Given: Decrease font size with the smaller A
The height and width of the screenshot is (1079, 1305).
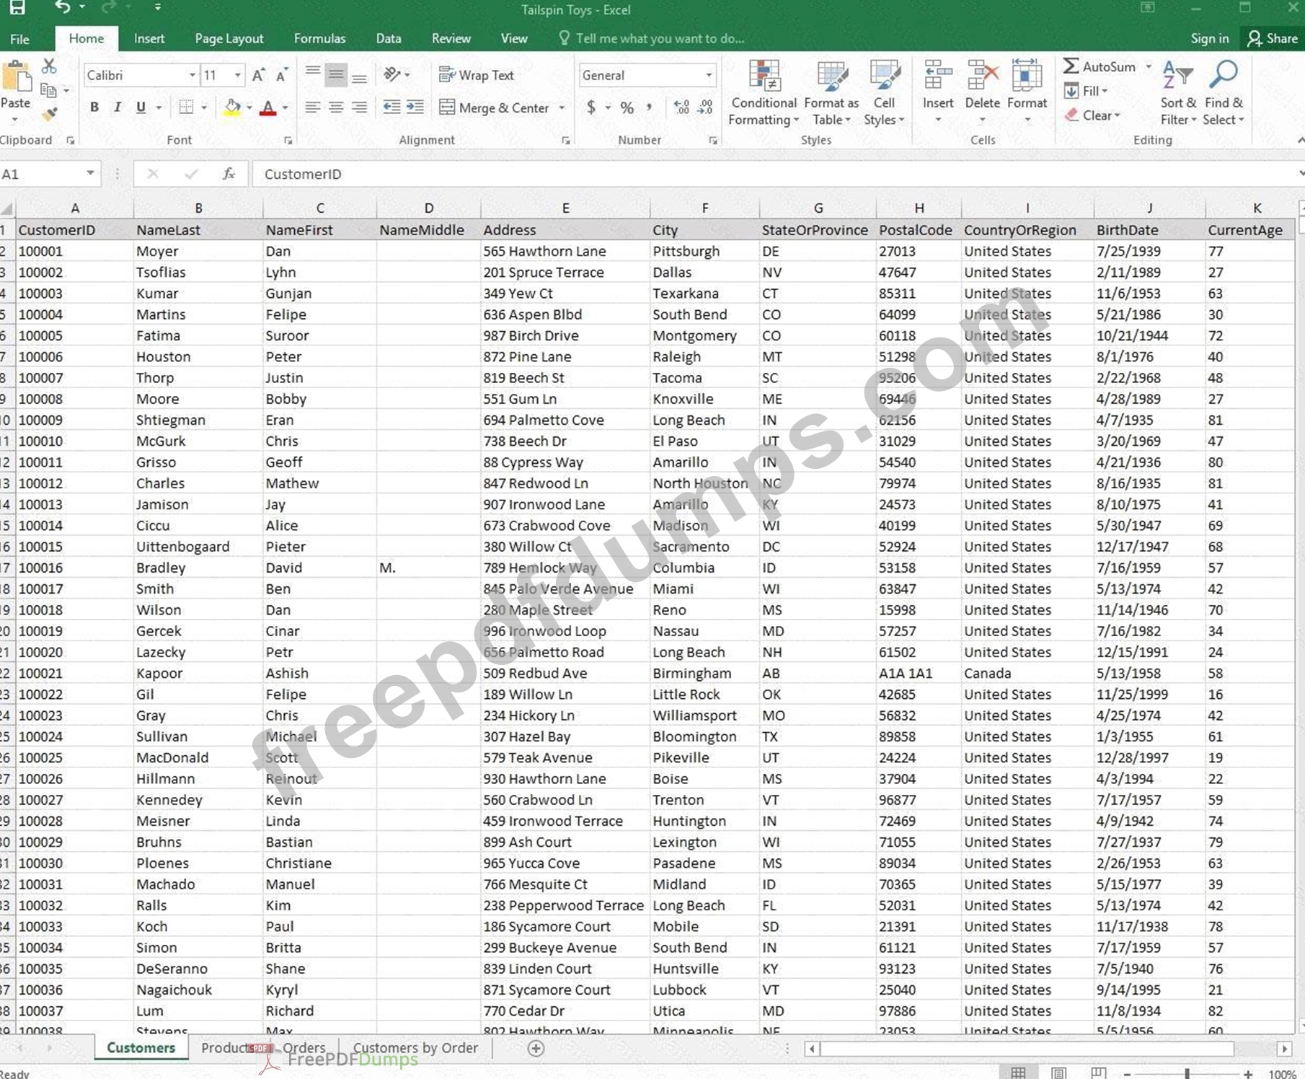Looking at the screenshot, I should [x=282, y=75].
